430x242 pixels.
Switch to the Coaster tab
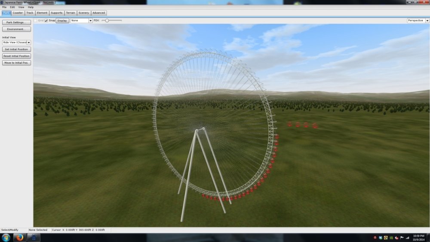[x=18, y=13]
